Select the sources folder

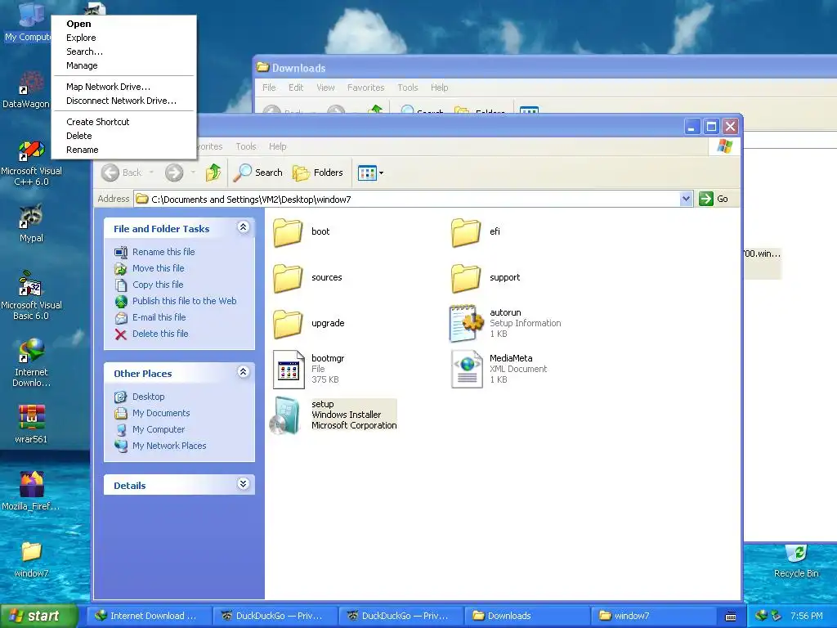pos(307,278)
